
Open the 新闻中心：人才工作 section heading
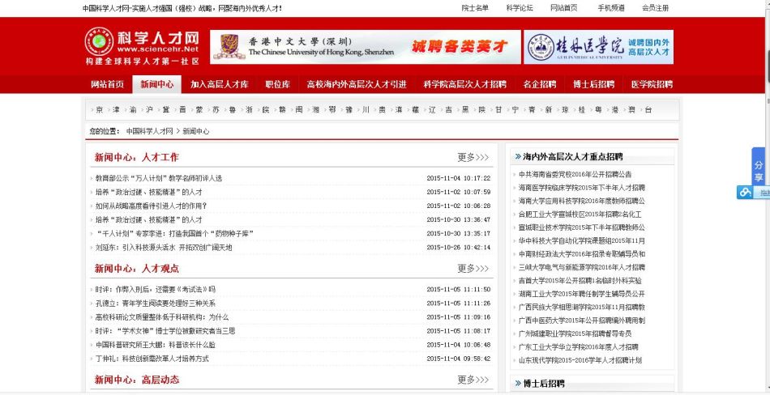136,158
